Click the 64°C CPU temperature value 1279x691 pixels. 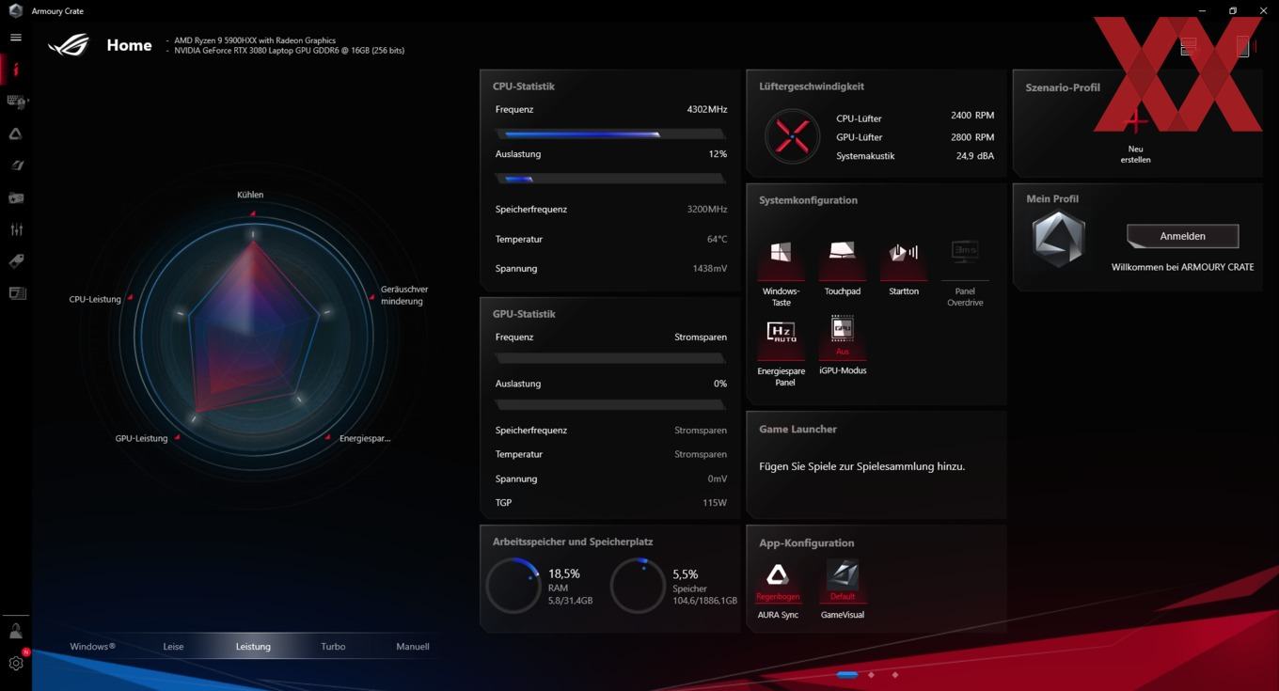coord(717,239)
